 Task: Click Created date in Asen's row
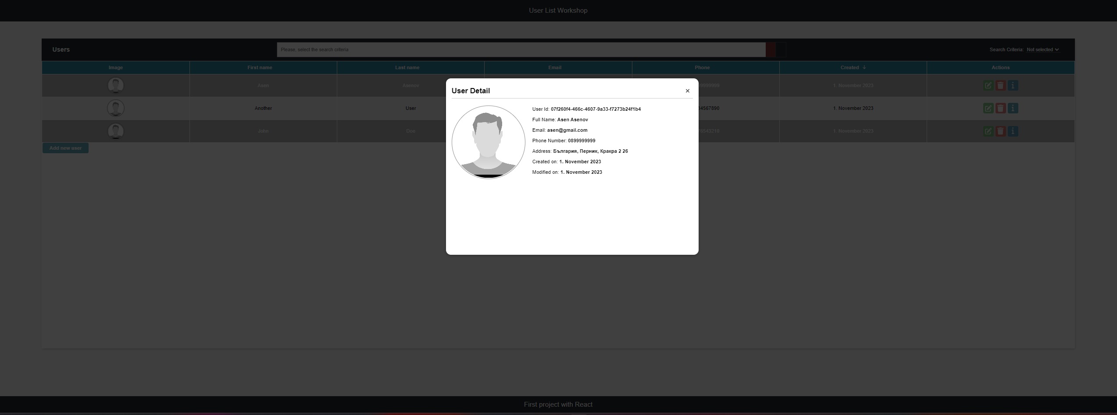[x=853, y=85]
